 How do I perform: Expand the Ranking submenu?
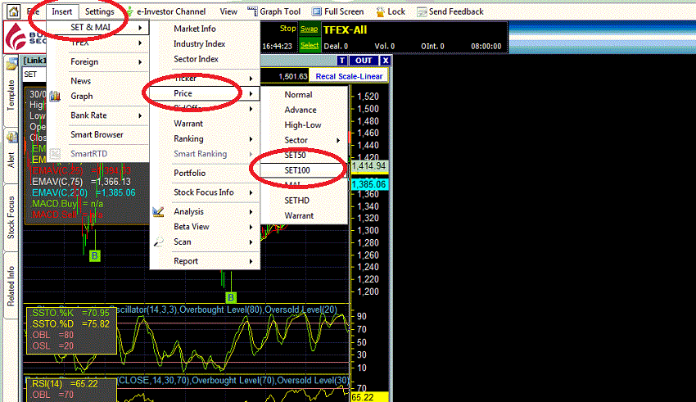coord(205,138)
